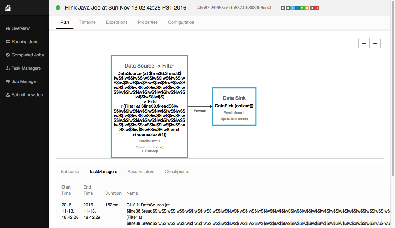Open the Checkpoints tab
The image size is (395, 228).
pyautogui.click(x=177, y=172)
